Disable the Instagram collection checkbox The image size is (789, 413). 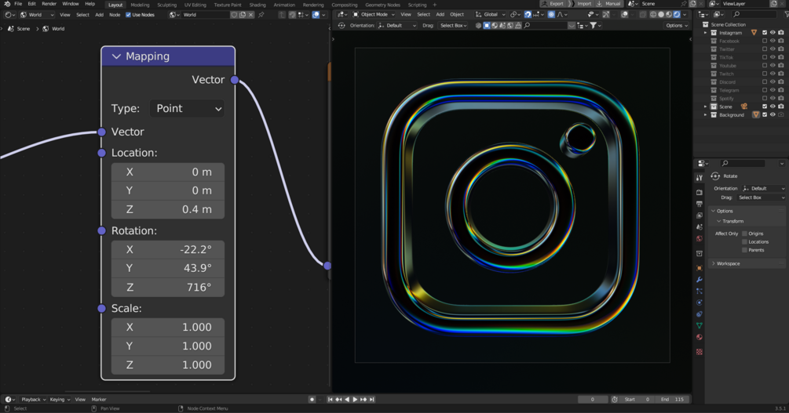click(x=765, y=33)
